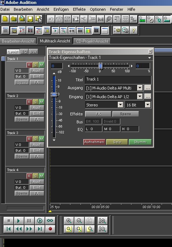Viewport: 172px width, 247px height.
Task: Solo Track 1 with the S button
Action: (x=35, y=65)
